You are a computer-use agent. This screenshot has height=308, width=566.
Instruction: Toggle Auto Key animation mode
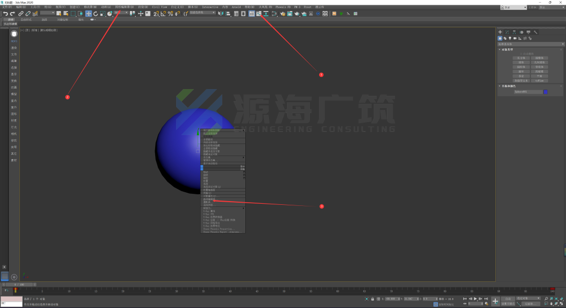(508, 299)
